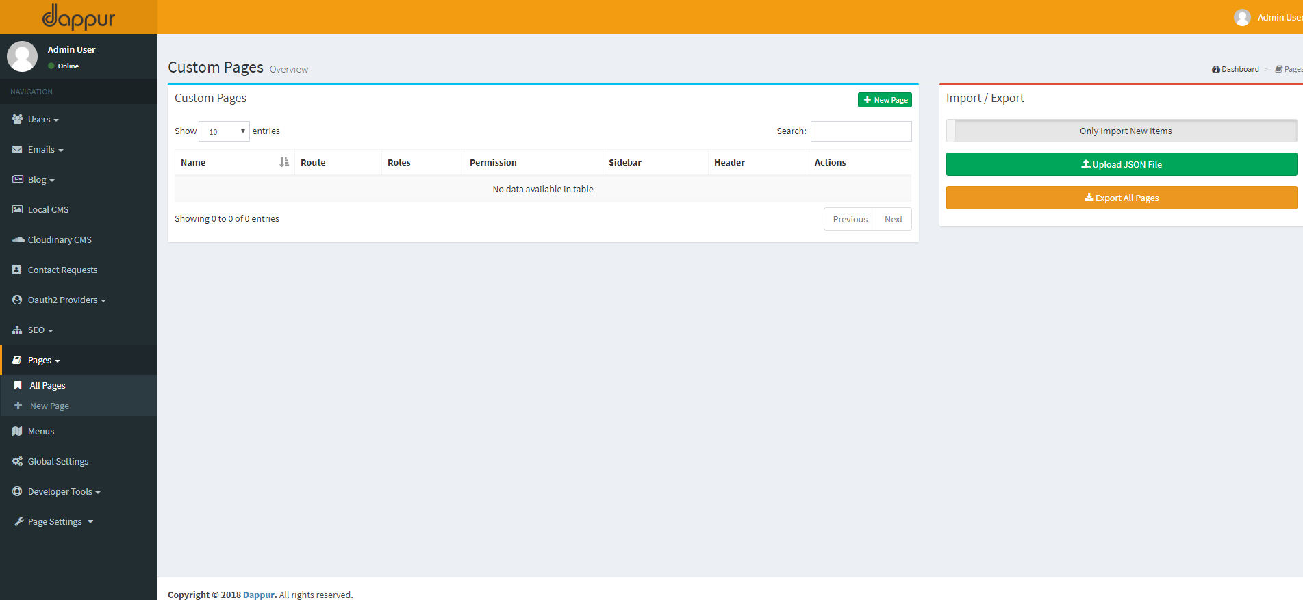Click into the Search field
Screen dimensions: 1303x600
[861, 131]
